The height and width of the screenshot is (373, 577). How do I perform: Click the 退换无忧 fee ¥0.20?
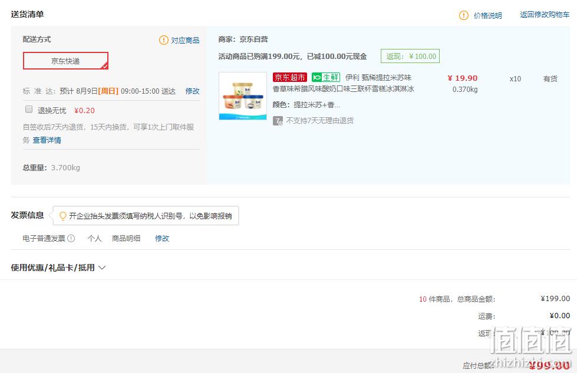click(85, 110)
